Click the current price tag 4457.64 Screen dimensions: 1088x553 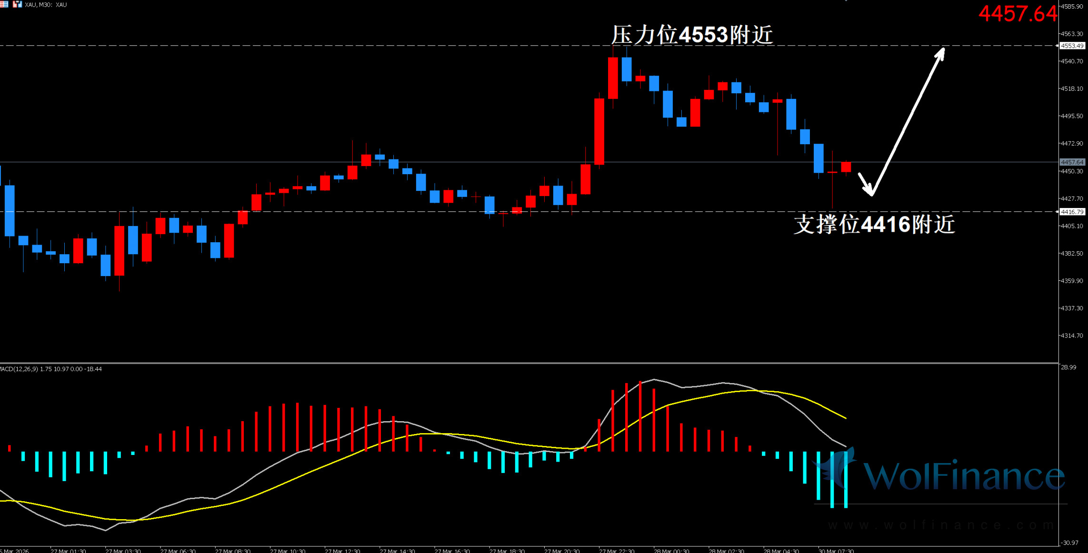[1072, 162]
